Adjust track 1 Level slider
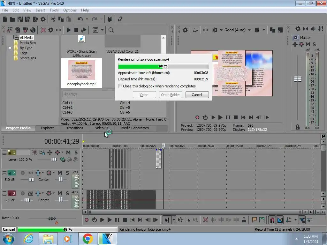 click(x=54, y=160)
